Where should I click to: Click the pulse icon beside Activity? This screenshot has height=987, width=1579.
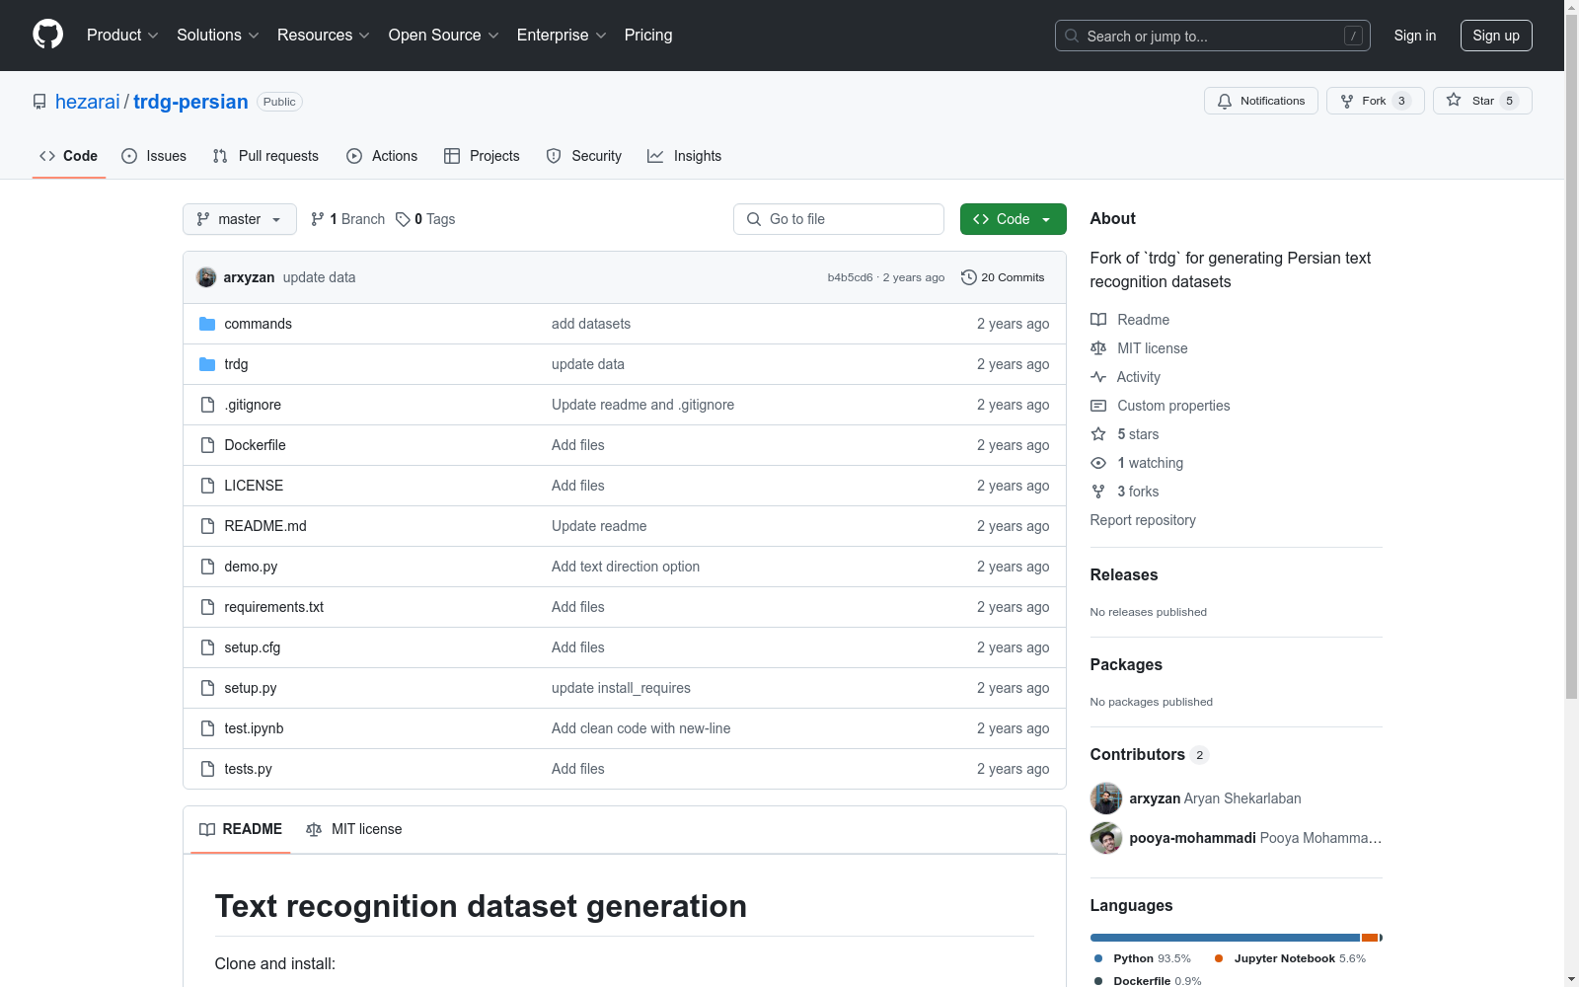(1098, 377)
